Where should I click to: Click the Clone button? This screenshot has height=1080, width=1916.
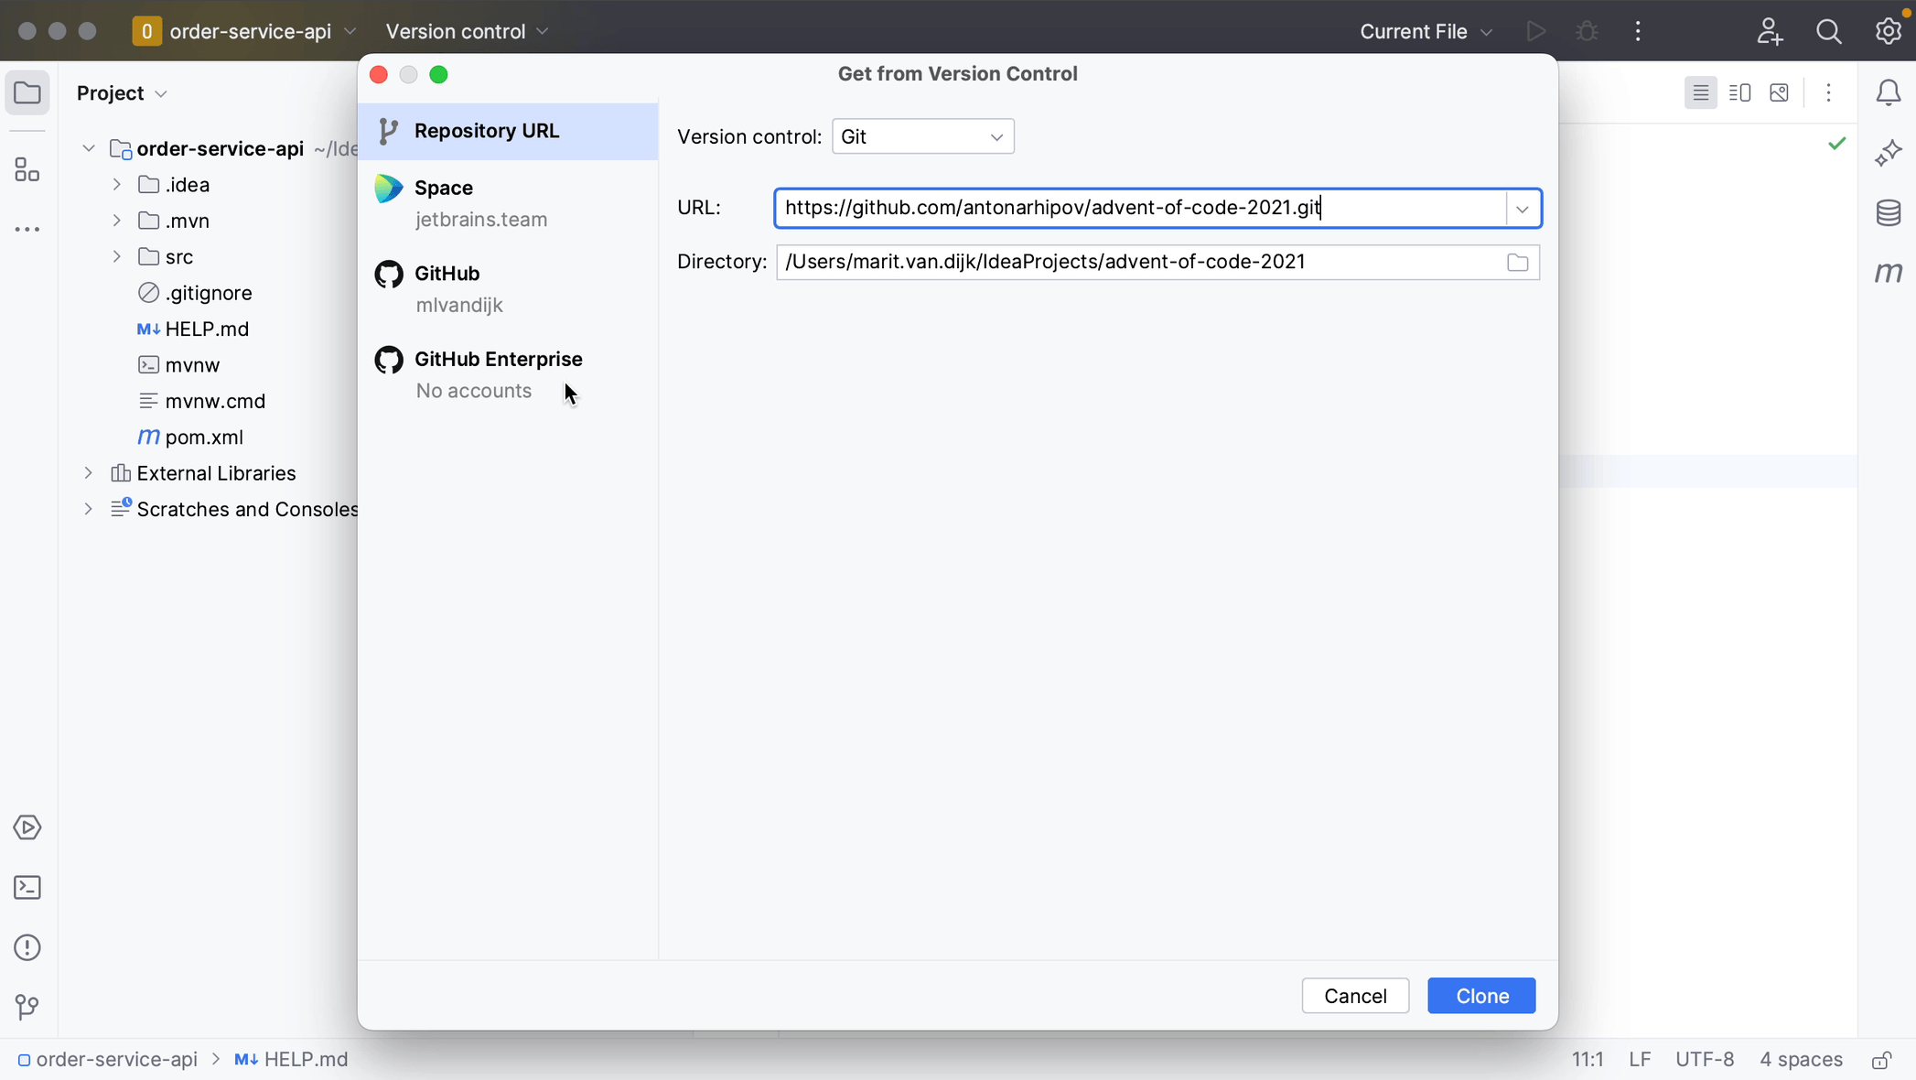click(1480, 996)
